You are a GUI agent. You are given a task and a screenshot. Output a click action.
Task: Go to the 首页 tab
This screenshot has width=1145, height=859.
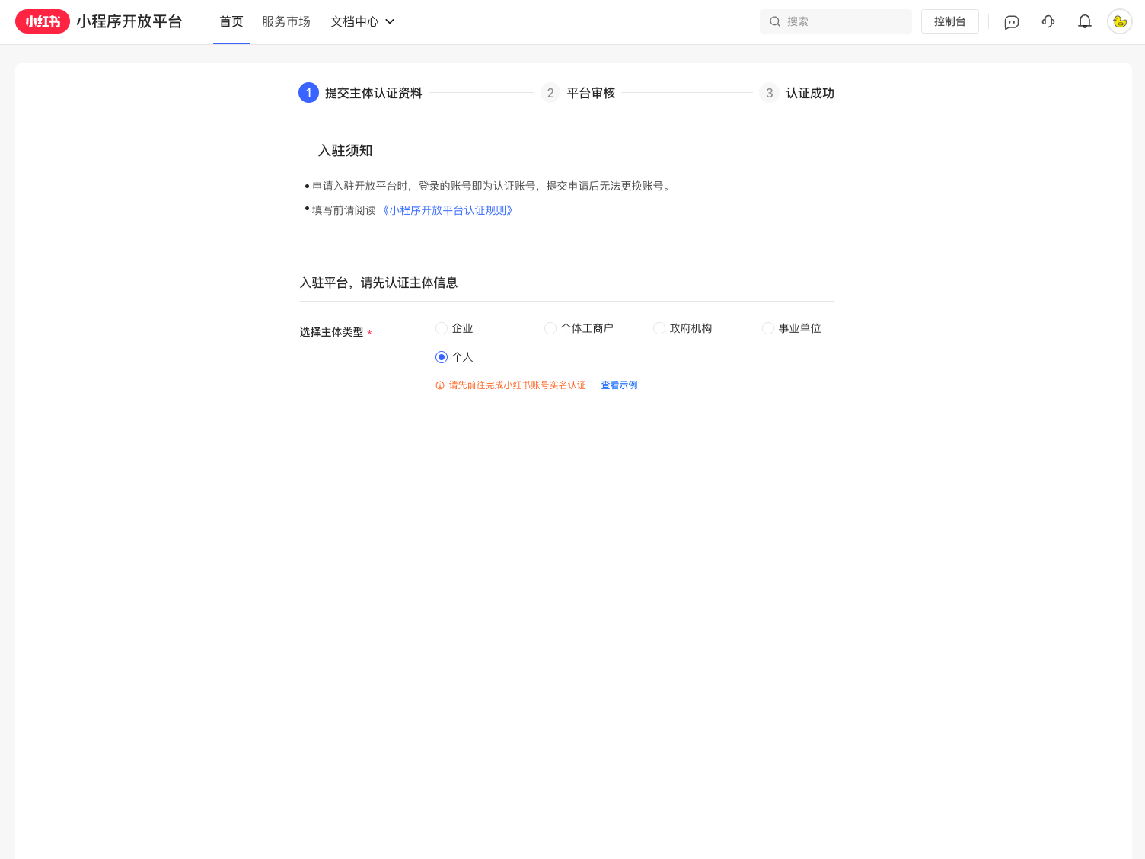[231, 22]
